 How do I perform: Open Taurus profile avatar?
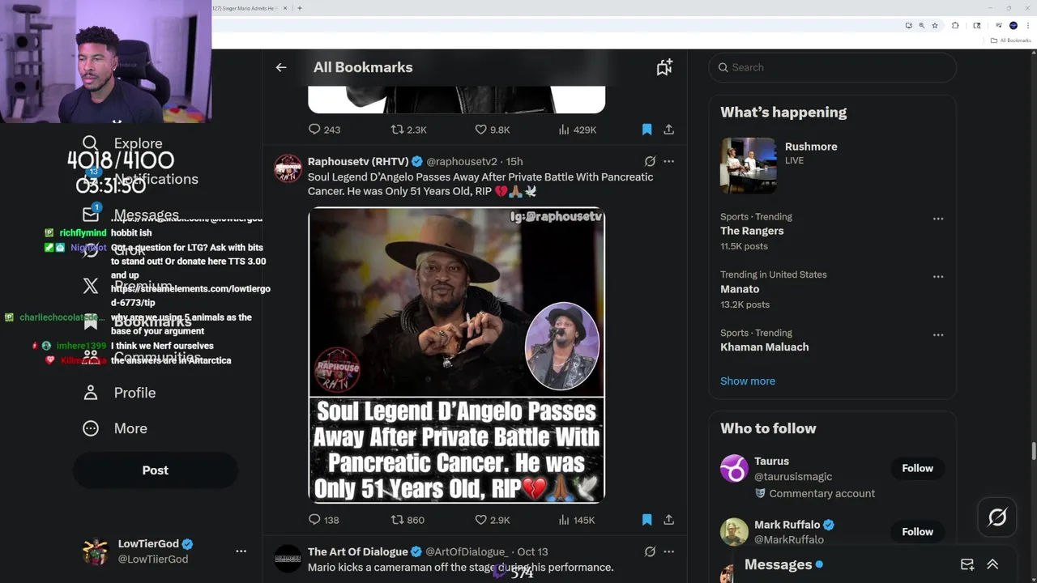click(734, 468)
